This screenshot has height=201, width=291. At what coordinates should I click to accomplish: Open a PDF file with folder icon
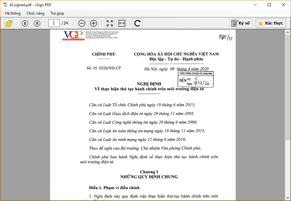point(9,23)
